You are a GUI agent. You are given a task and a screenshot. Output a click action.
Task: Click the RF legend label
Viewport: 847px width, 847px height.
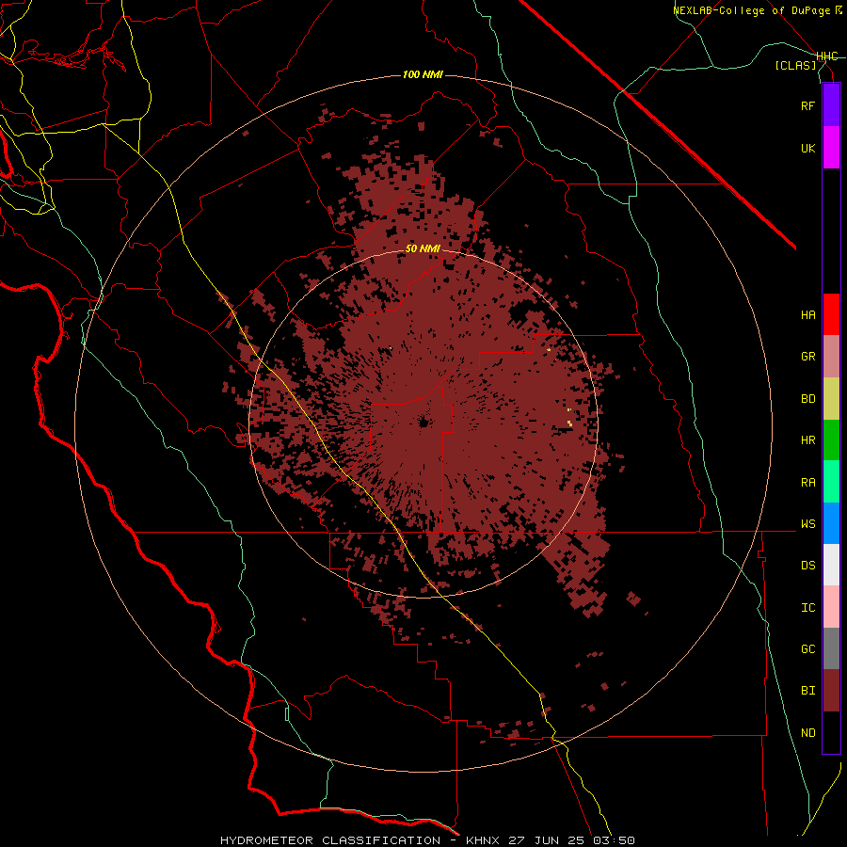(x=807, y=105)
